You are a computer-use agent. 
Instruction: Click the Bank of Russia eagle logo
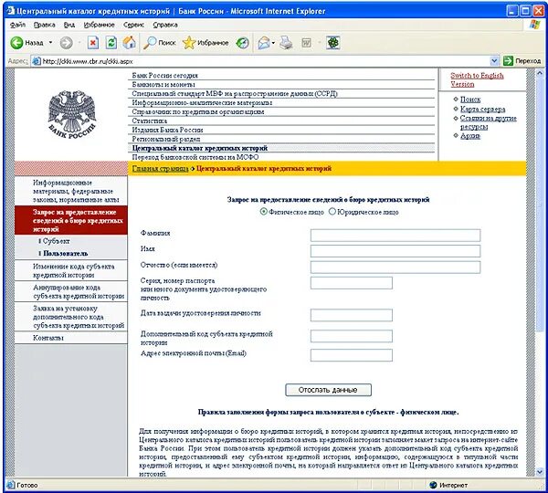coord(71,115)
